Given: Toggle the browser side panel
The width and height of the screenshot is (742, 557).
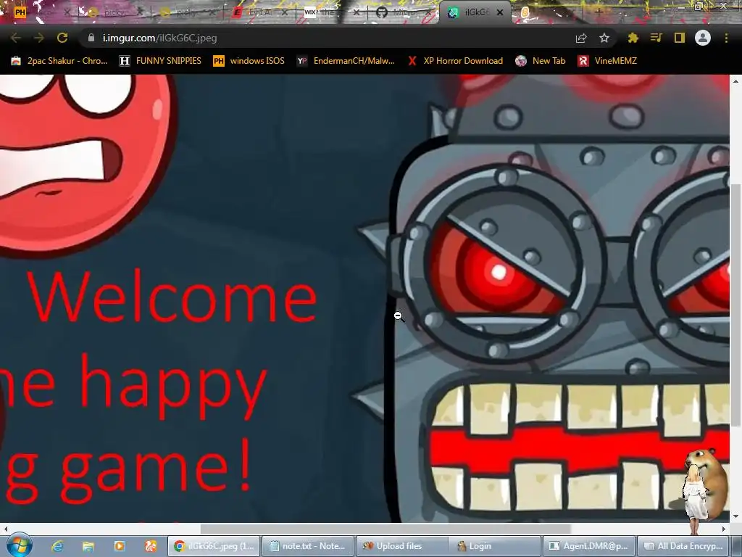Looking at the screenshot, I should (680, 38).
